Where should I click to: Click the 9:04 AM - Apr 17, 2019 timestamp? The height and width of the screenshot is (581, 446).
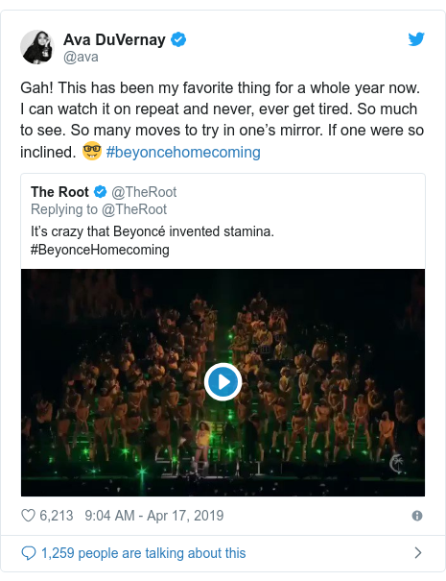point(154,516)
